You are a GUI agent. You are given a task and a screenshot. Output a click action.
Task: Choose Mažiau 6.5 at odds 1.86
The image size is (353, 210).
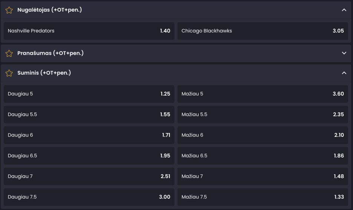coord(263,156)
